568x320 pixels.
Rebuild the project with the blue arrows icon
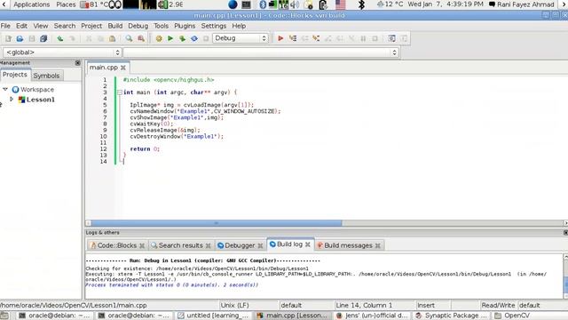click(x=194, y=38)
